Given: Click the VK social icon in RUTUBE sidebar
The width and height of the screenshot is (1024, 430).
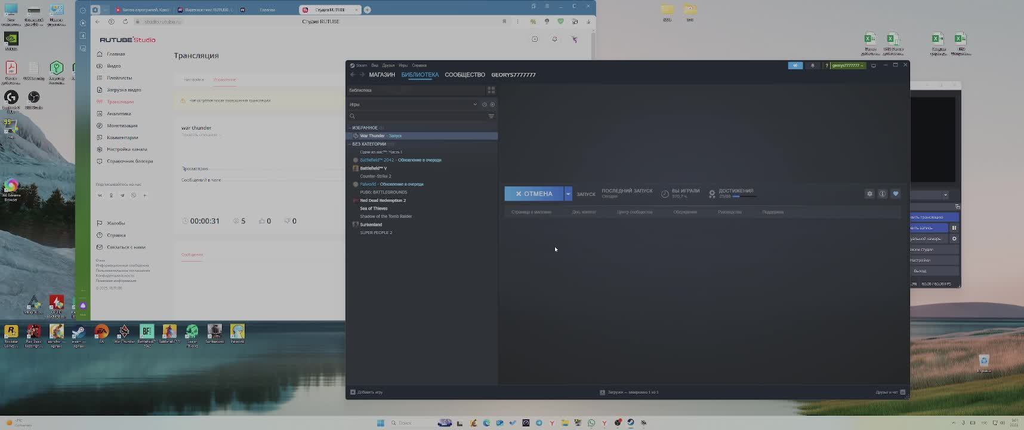Looking at the screenshot, I should coord(100,195).
